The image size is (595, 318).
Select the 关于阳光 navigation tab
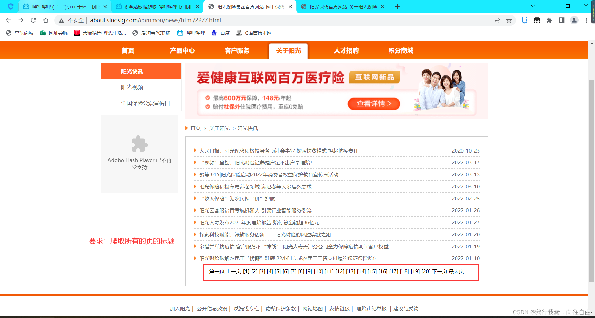[x=288, y=51]
